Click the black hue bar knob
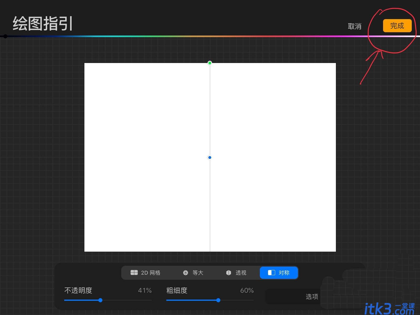Screen dimensions: 420x315 point(5,36)
